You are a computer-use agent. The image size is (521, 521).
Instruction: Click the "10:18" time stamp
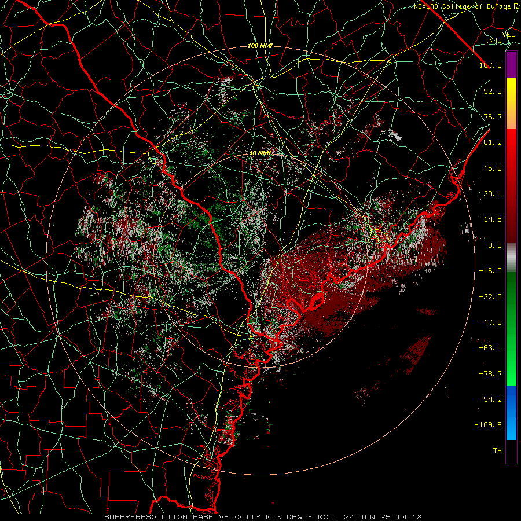409,517
